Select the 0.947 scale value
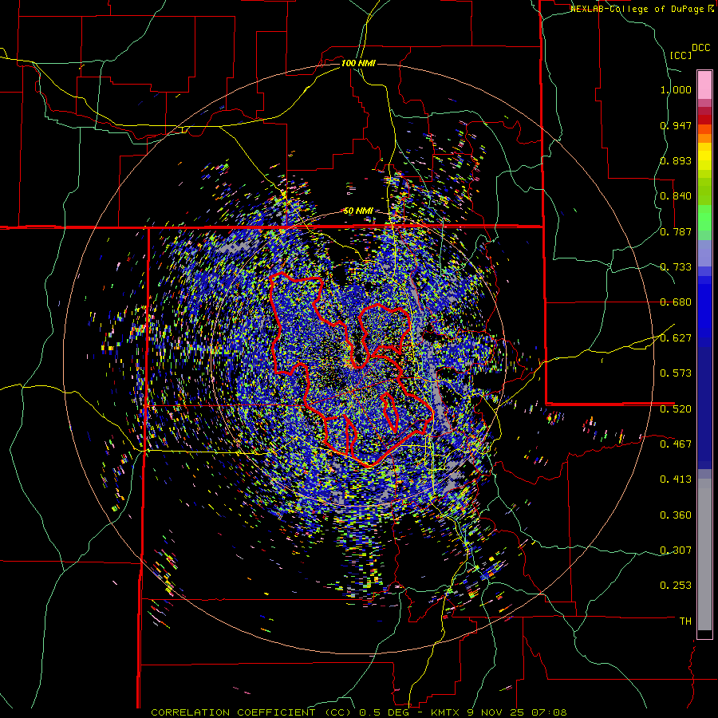The width and height of the screenshot is (718, 718). pos(676,125)
